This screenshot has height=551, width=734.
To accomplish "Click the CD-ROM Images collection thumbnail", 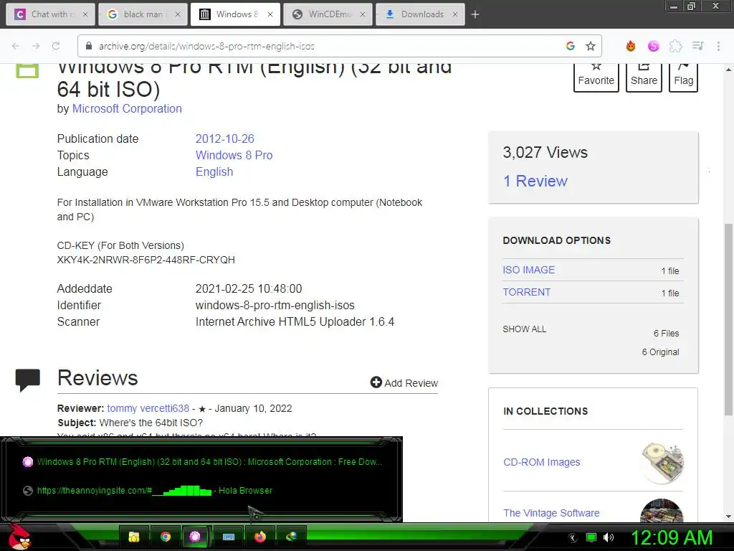I will (662, 462).
